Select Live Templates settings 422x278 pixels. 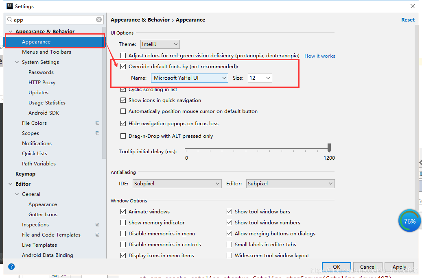[39, 245]
